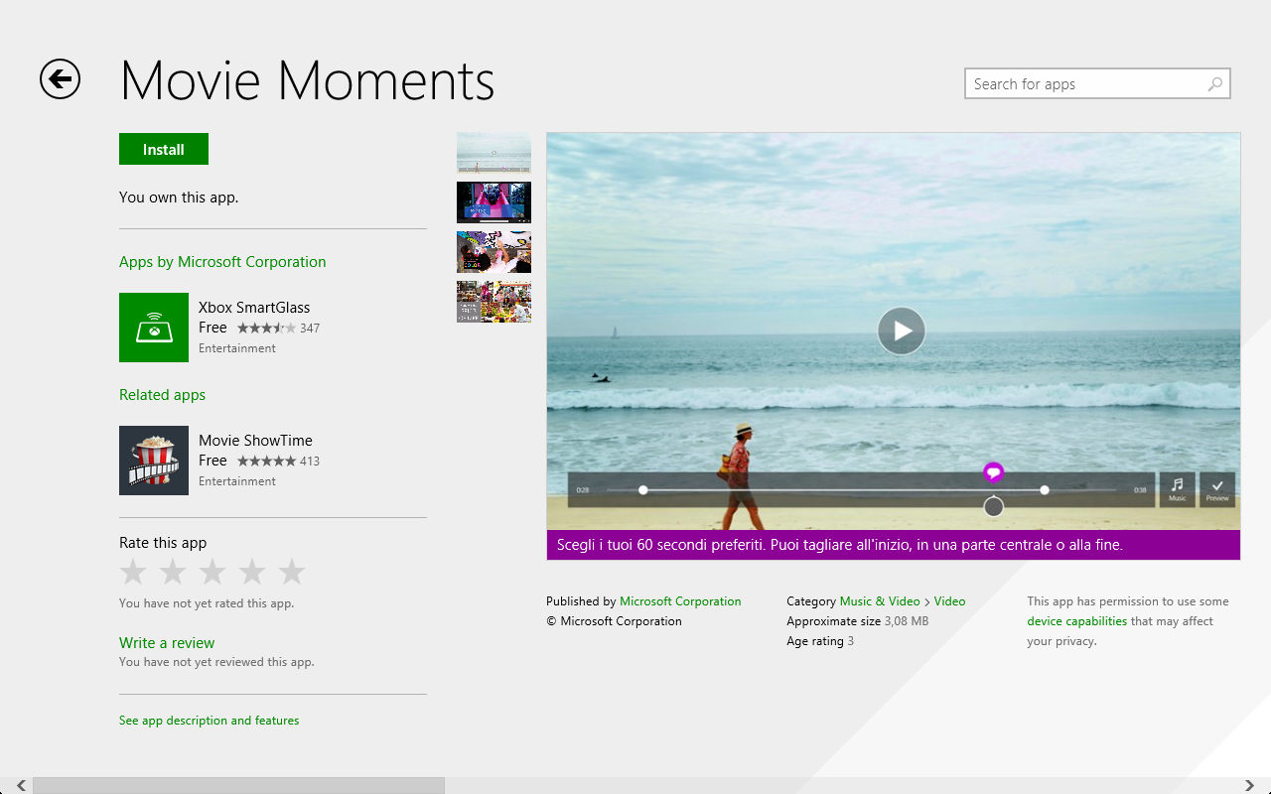The width and height of the screenshot is (1271, 794).
Task: Rate this app three stars
Action: coord(212,572)
